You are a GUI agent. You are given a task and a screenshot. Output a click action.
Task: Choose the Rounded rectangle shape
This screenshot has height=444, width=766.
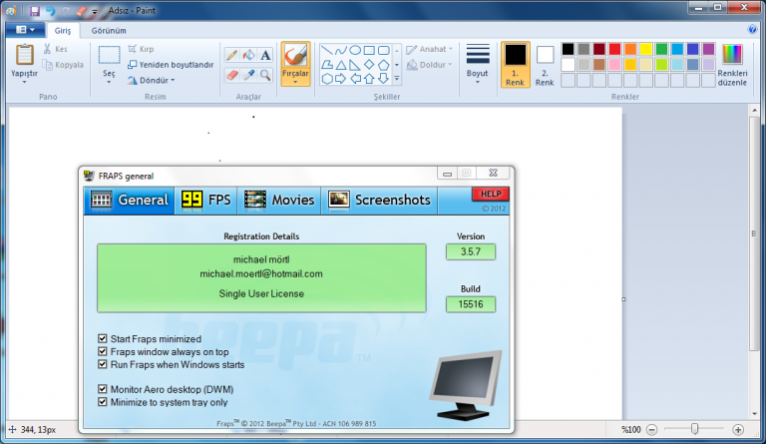point(383,50)
